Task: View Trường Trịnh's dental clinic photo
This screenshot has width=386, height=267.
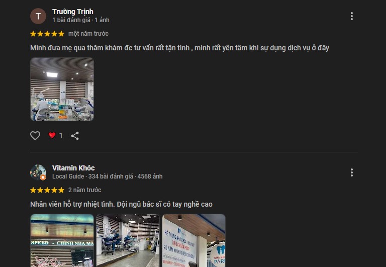Action: (x=62, y=89)
